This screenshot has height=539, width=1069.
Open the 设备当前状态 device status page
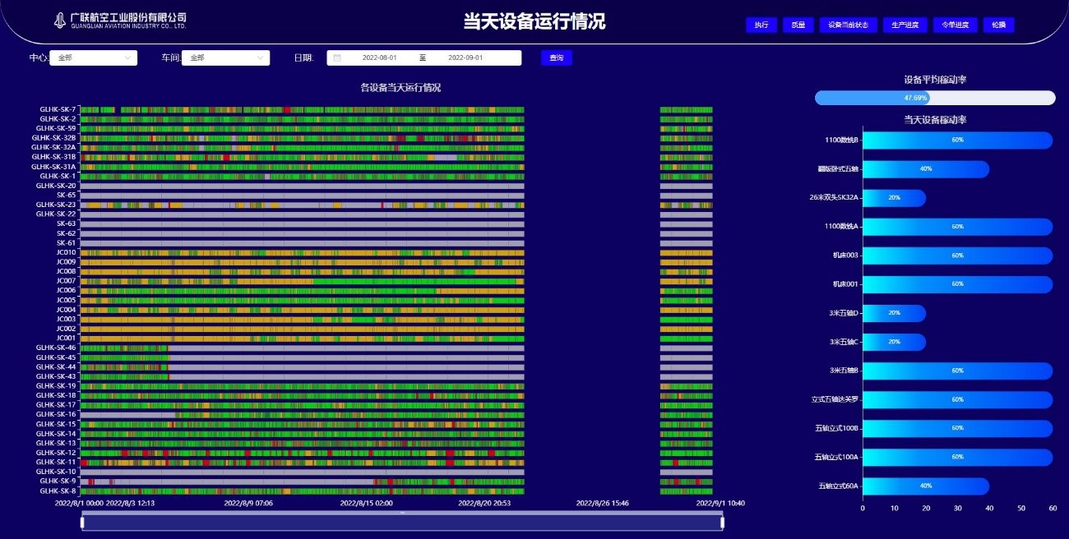[847, 25]
